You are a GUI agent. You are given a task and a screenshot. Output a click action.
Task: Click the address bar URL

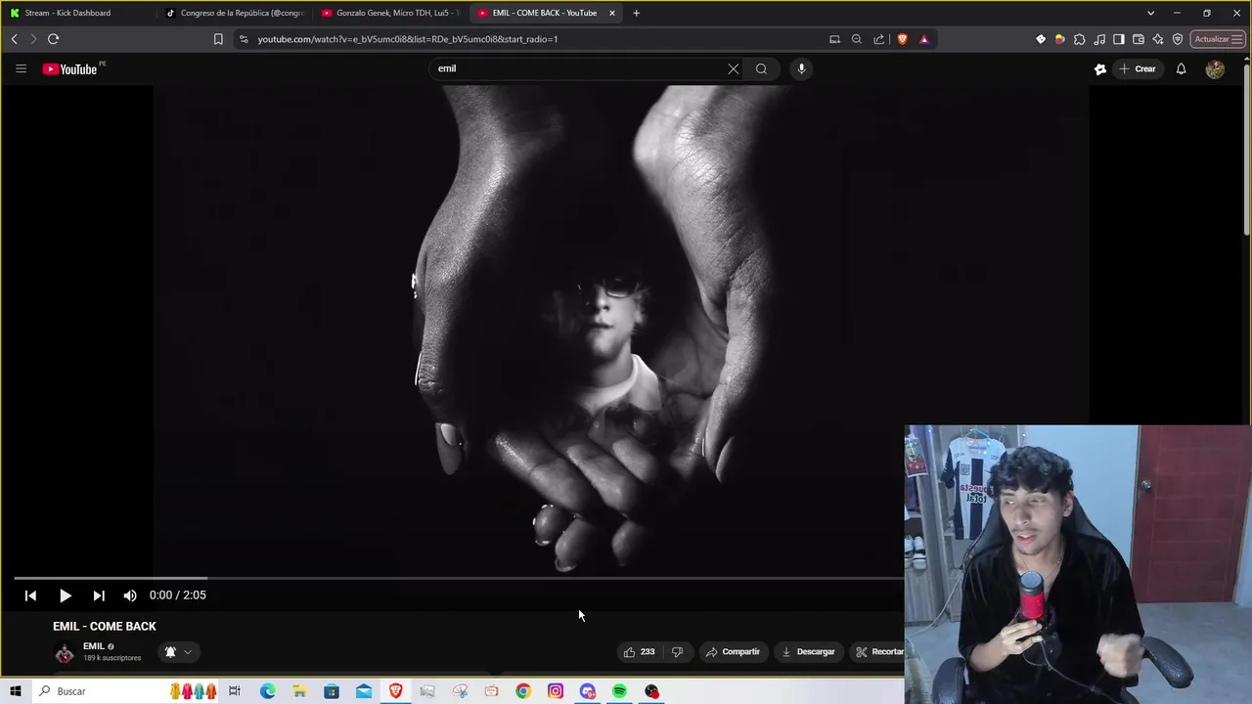[x=408, y=39]
